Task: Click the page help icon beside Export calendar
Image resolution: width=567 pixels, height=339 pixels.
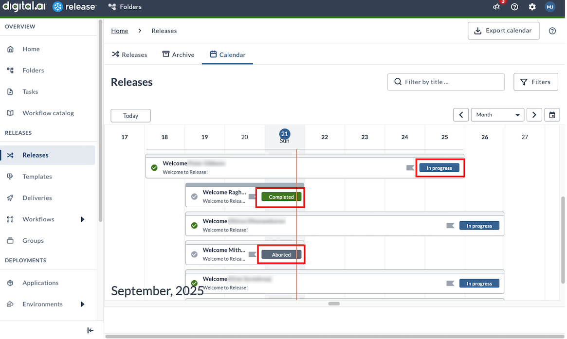Action: pos(552,31)
